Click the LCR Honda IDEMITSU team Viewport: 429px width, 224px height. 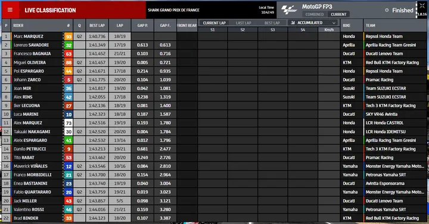386,131
